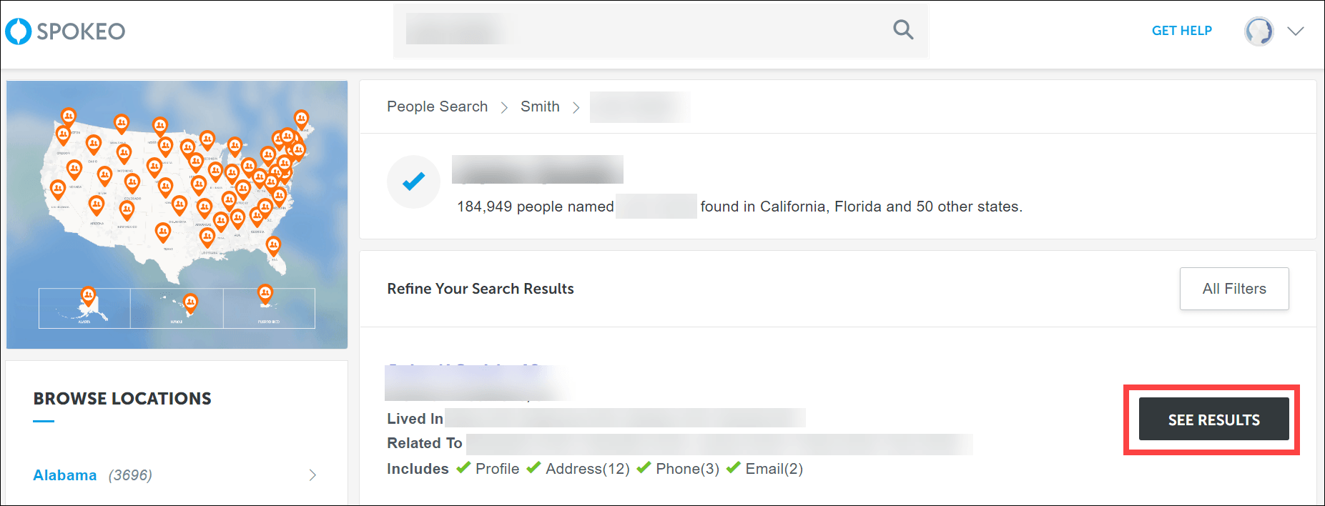The height and width of the screenshot is (506, 1325).
Task: Expand the account menu chevron
Action: 1296,31
